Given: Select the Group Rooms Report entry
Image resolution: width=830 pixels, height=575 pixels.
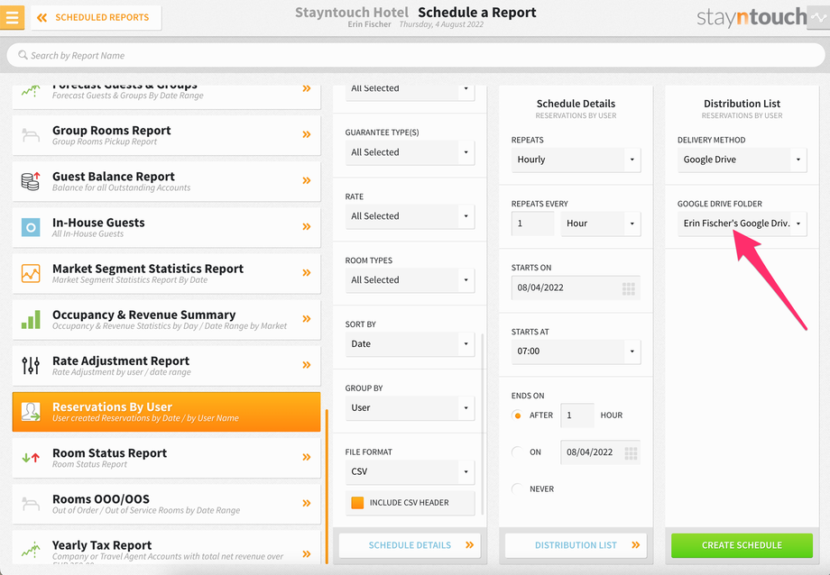Looking at the screenshot, I should (166, 135).
